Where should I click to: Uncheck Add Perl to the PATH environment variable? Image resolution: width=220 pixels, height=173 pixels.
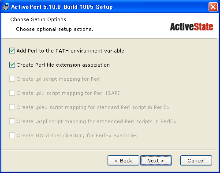point(12,51)
